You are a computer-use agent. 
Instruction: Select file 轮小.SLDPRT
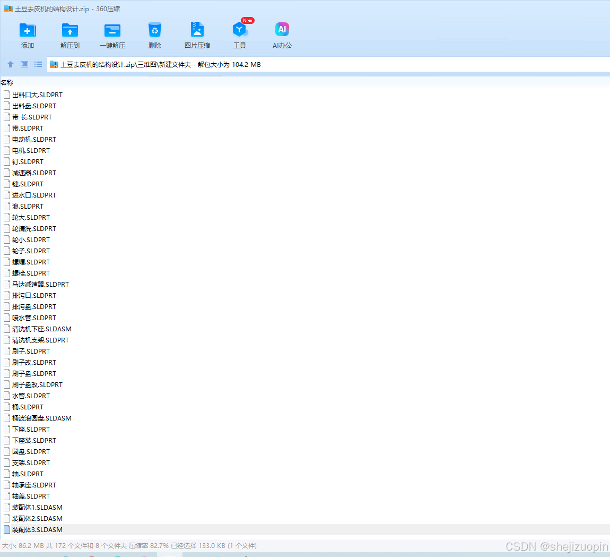[x=31, y=240]
